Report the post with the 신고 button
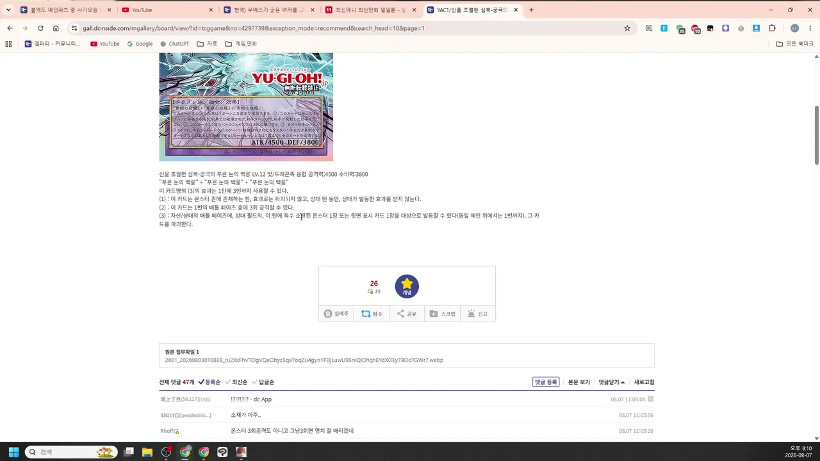 (477, 314)
